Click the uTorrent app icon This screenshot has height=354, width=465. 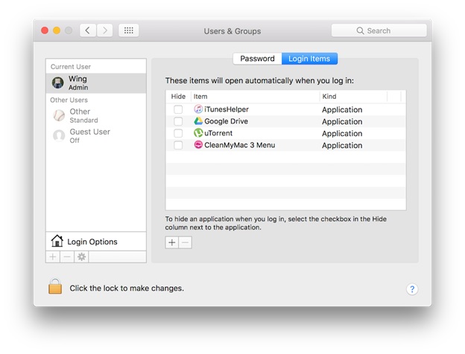tap(198, 133)
